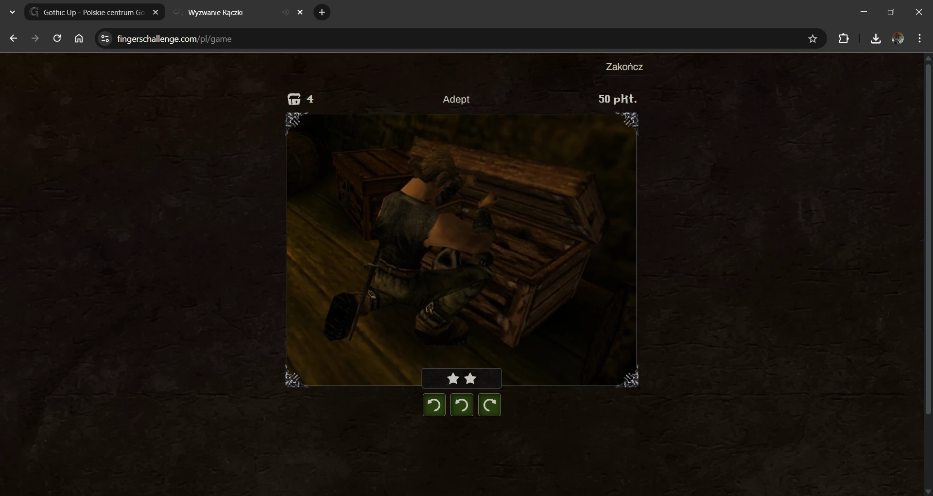Go back to the previous page

[14, 38]
